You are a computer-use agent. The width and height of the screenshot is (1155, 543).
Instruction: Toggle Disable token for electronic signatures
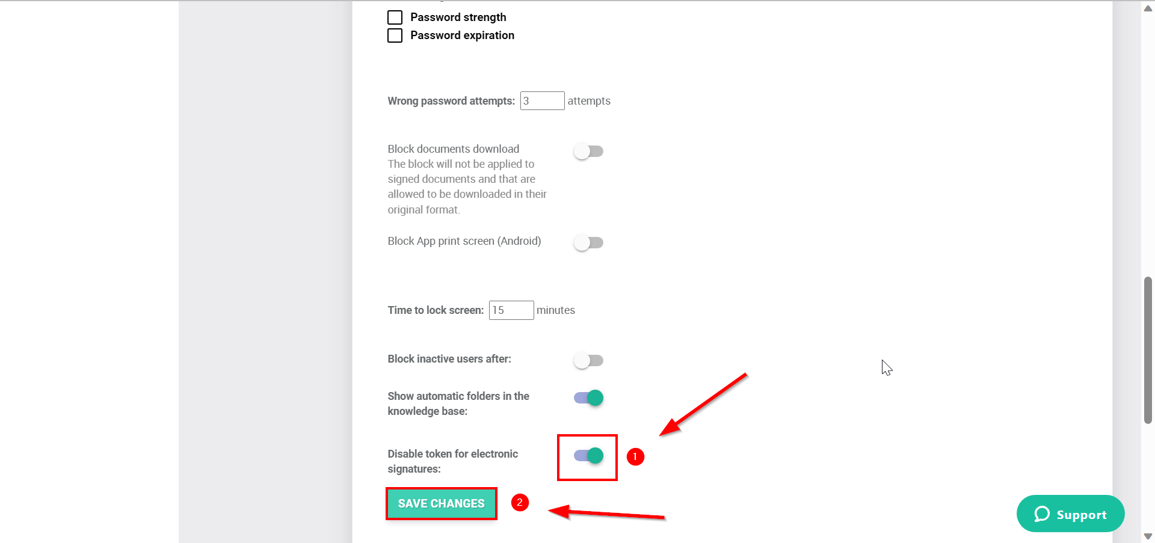click(x=588, y=456)
